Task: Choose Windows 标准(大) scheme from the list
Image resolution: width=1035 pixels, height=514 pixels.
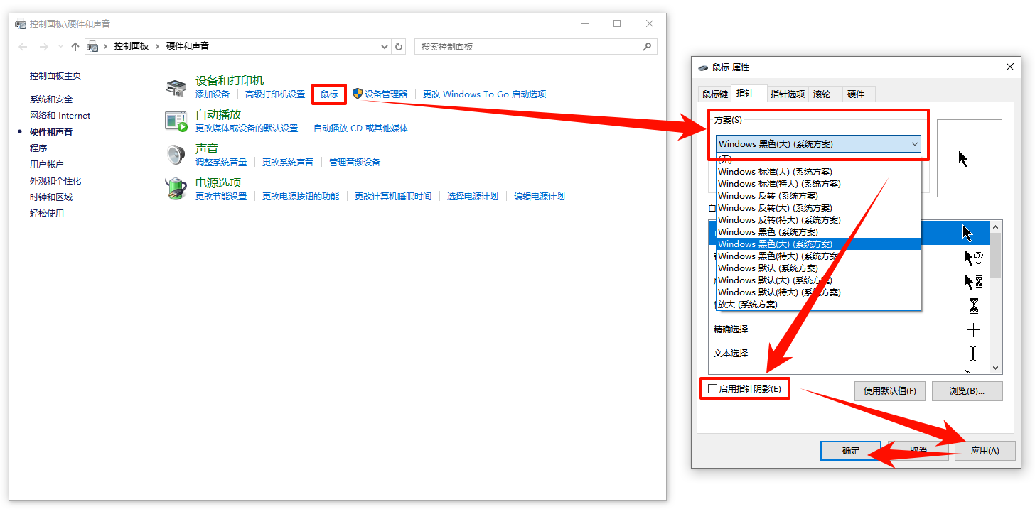Action: (x=818, y=171)
